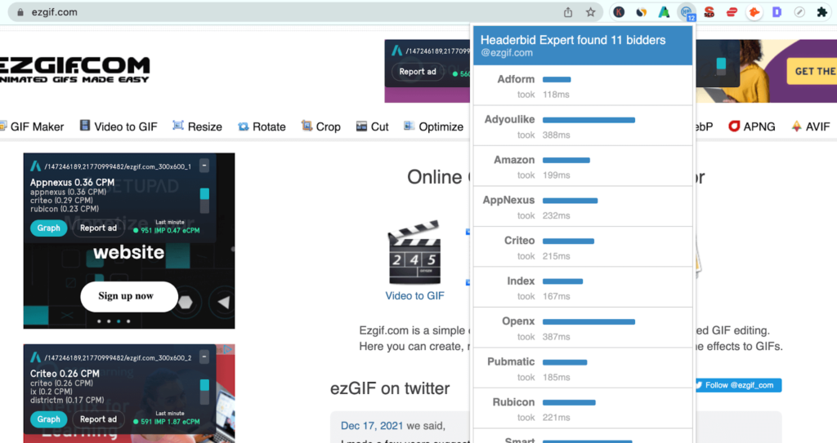Click the Headerbid Expert extension icon
837x443 pixels.
pyautogui.click(x=687, y=13)
